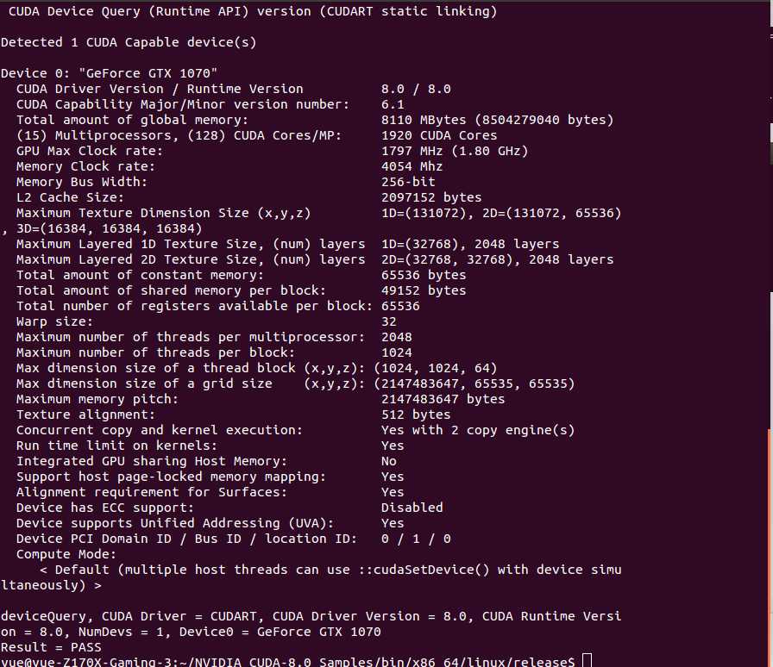Click the 'Warp size:' label
This screenshot has height=667, width=773.
(54, 321)
